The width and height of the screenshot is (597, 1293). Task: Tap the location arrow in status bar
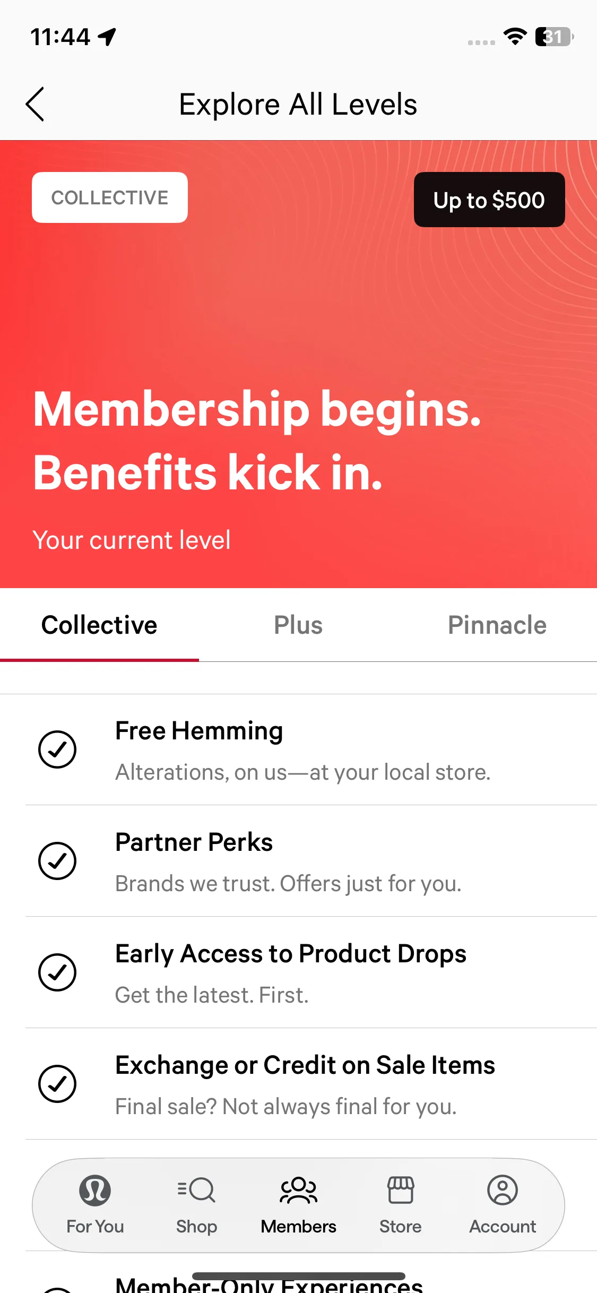pyautogui.click(x=107, y=37)
